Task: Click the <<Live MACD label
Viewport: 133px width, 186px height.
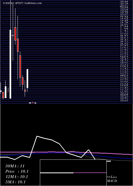Action: 112,179
